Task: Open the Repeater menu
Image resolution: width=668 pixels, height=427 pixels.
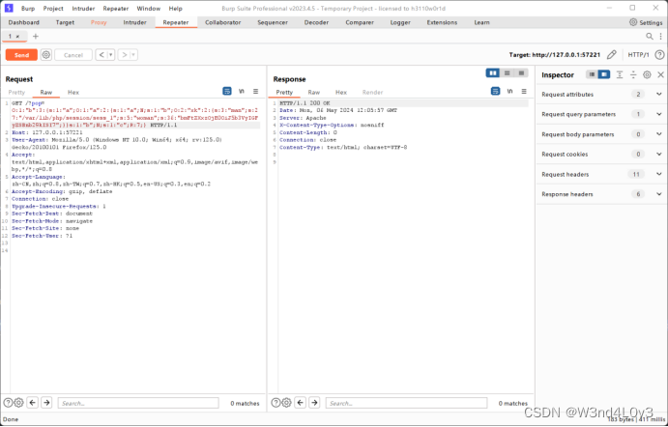Action: [115, 9]
